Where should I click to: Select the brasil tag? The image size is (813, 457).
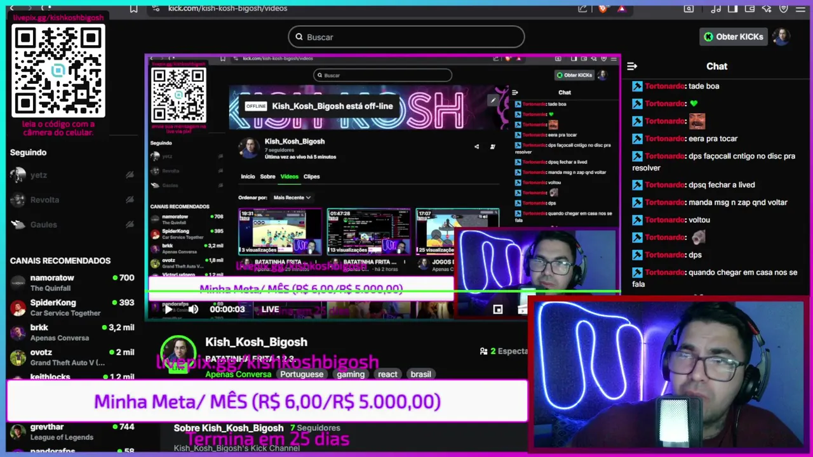[x=420, y=374]
